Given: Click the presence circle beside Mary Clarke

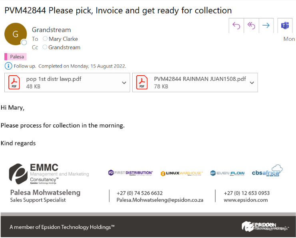Looking at the screenshot, I should [x=45, y=39].
